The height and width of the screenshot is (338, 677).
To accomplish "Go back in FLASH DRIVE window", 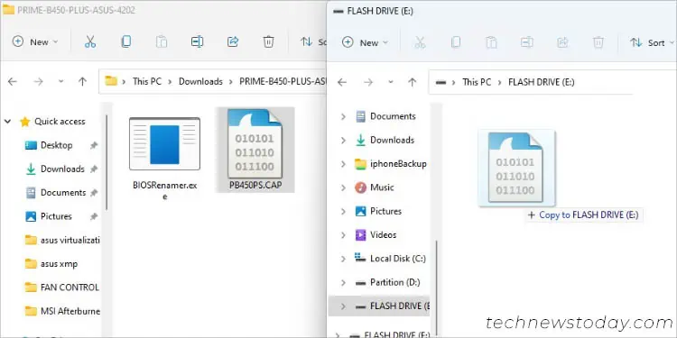I will coord(342,82).
